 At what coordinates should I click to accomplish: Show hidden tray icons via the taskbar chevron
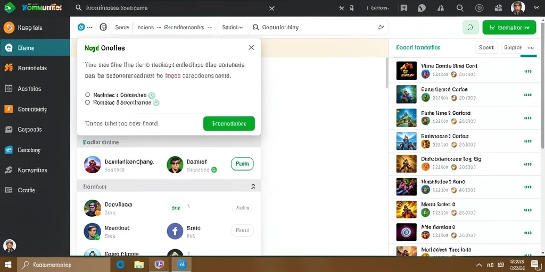pyautogui.click(x=478, y=265)
